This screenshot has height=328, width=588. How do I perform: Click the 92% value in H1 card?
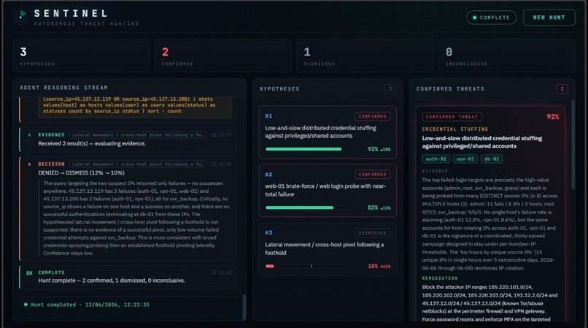click(373, 149)
